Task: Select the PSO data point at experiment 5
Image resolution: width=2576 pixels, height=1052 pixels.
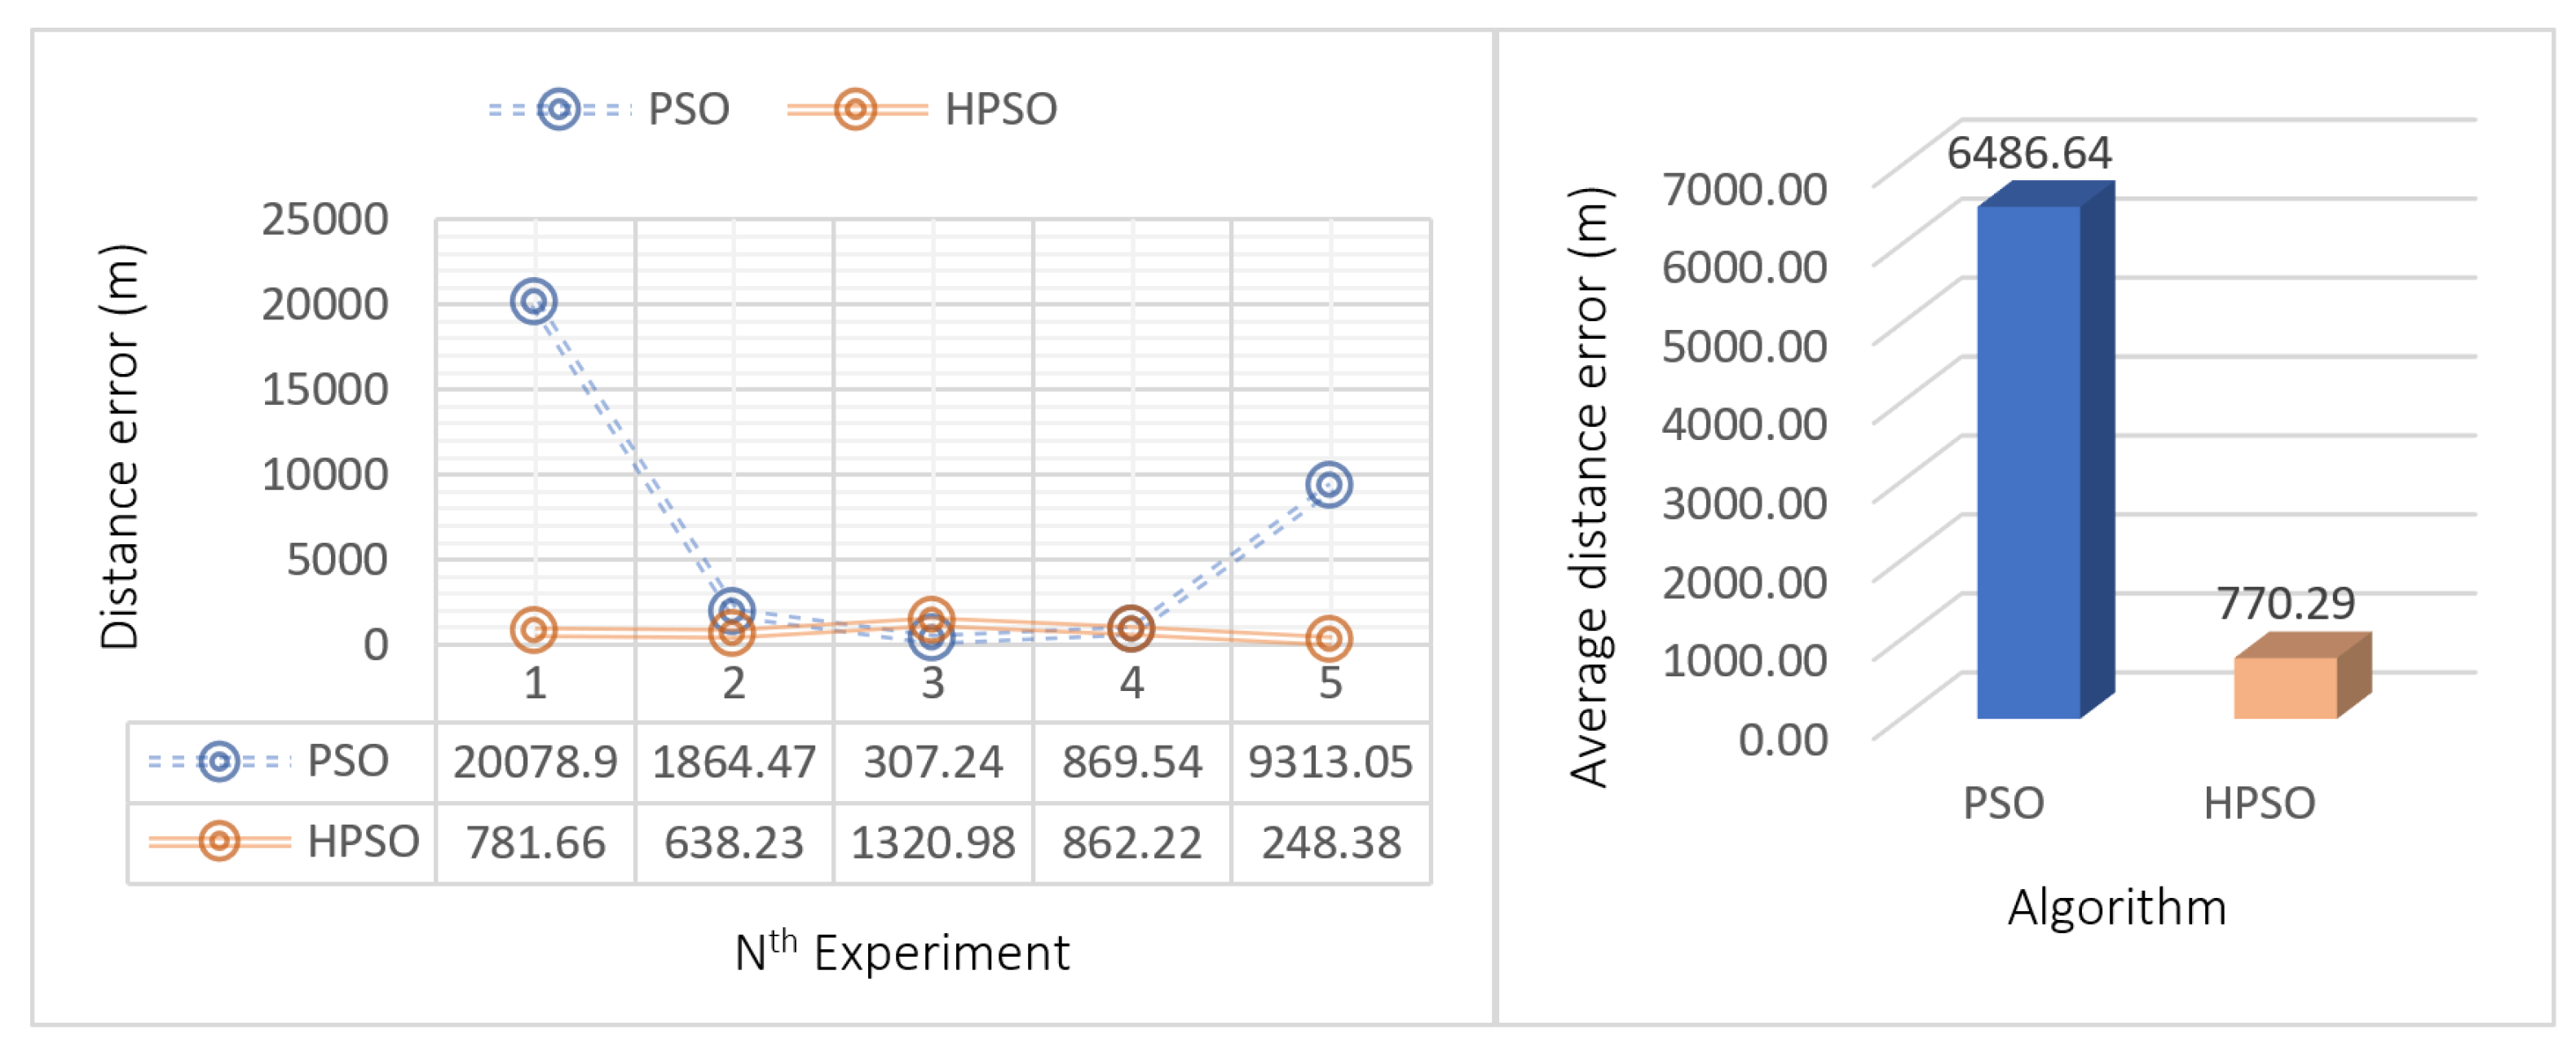Action: pos(1329,485)
